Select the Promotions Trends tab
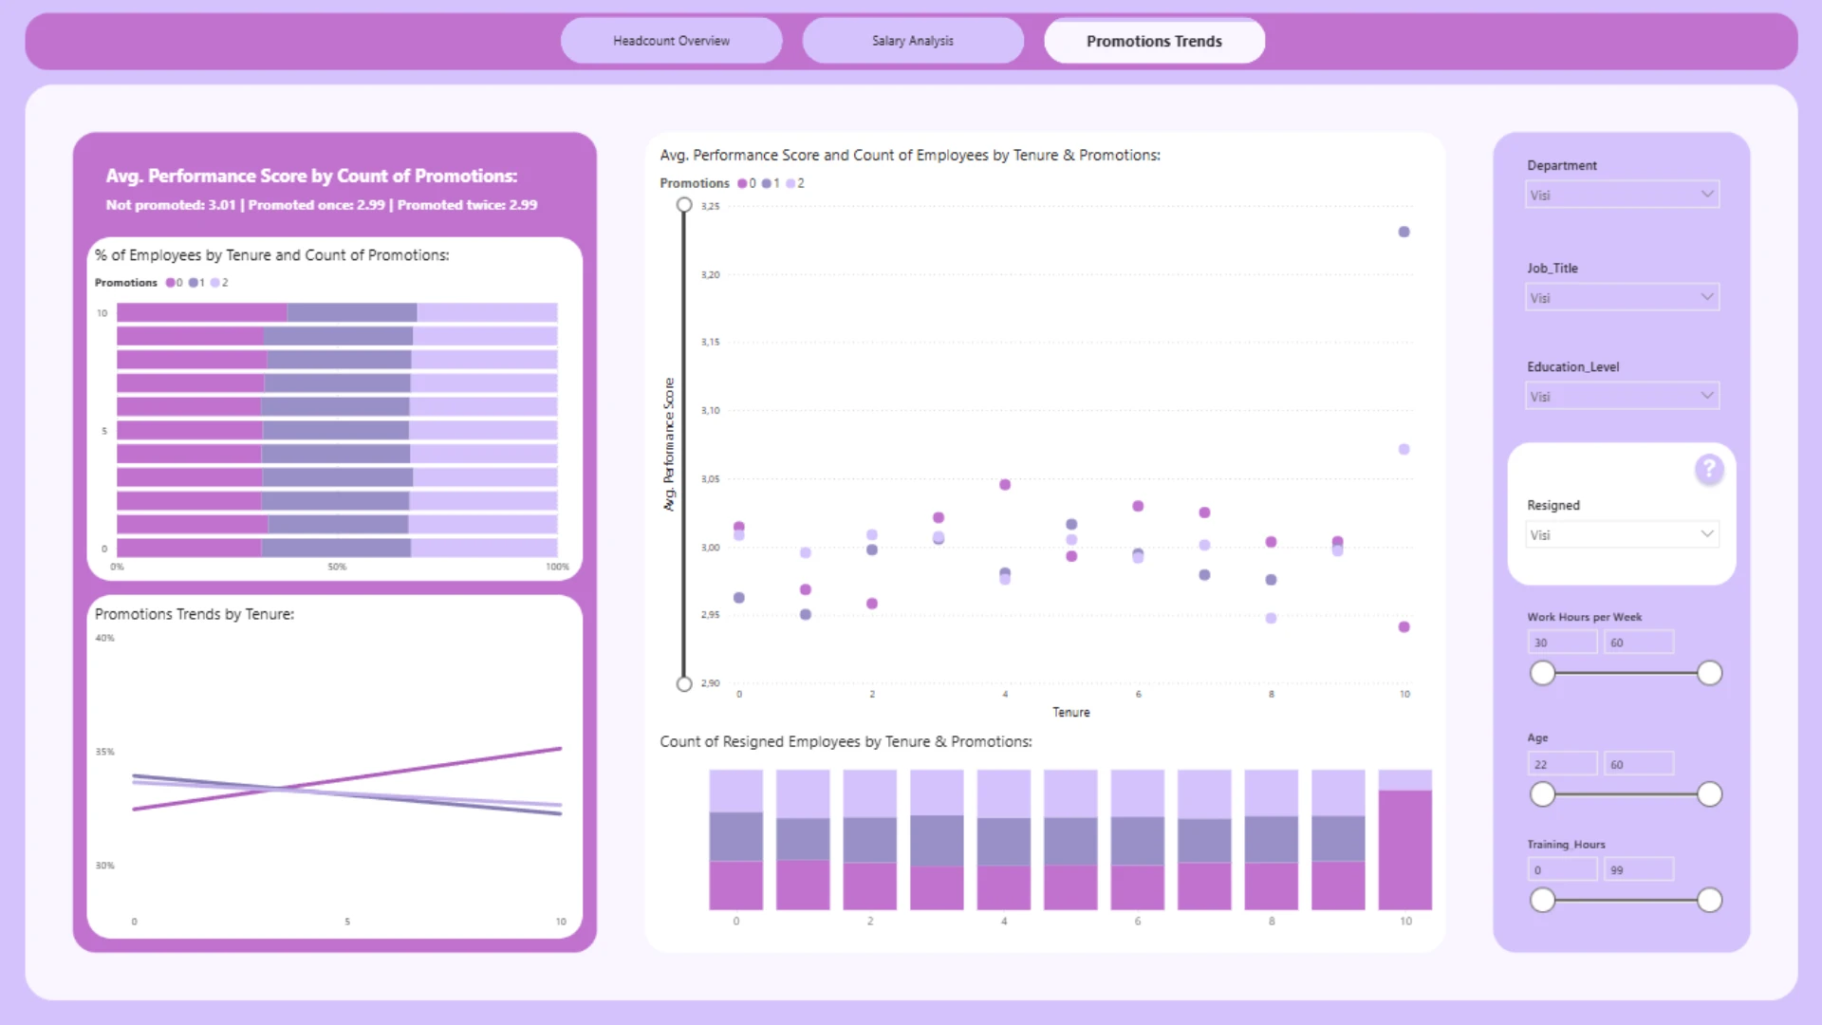 [1154, 41]
